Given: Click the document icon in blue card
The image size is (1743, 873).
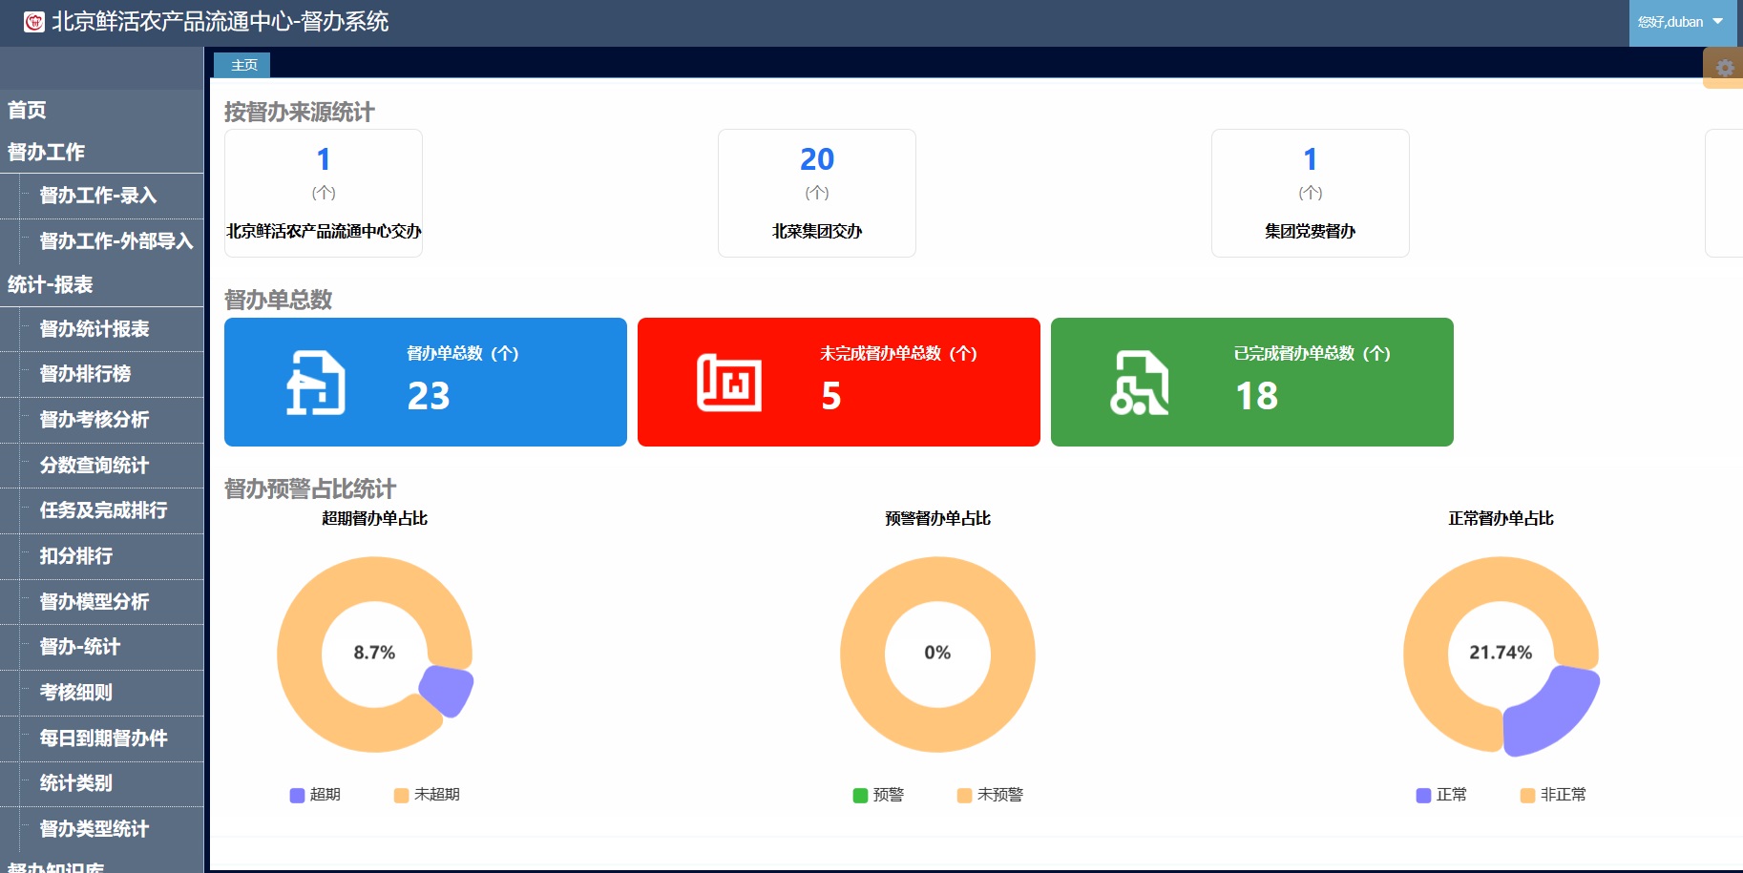Looking at the screenshot, I should click(316, 383).
